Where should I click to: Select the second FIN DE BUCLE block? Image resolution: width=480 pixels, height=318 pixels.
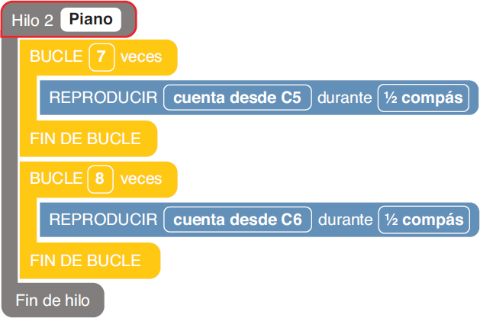[90, 261]
